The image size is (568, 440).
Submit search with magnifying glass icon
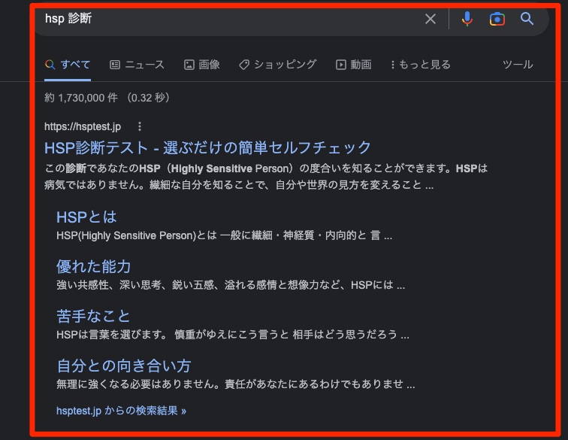(527, 19)
